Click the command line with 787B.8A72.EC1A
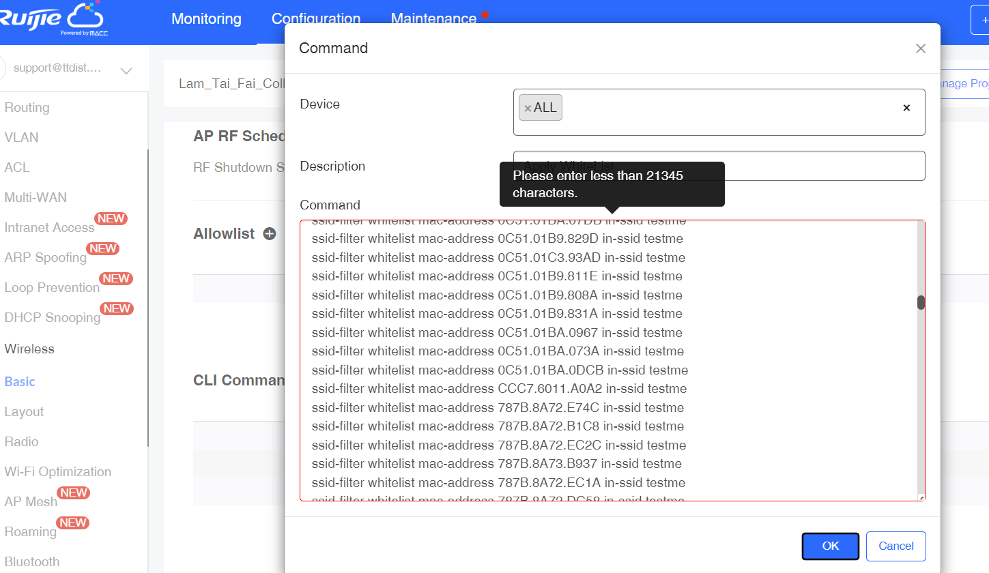 (498, 483)
